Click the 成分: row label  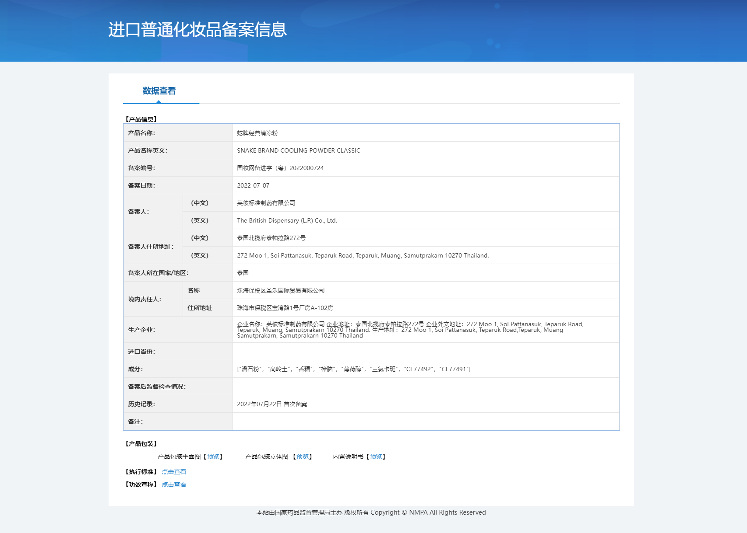pos(135,369)
